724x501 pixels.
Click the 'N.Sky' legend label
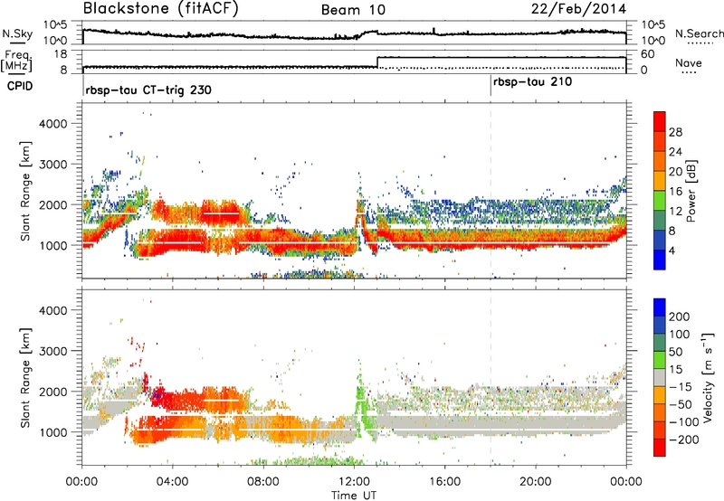coord(17,33)
